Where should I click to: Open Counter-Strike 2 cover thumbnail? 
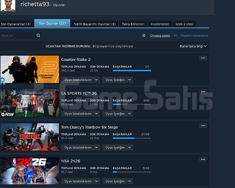coord(30,69)
